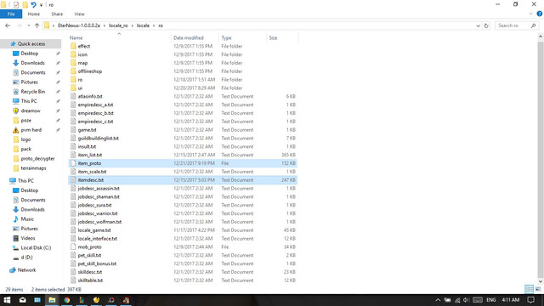Select locale in the address path
544x306 pixels.
143,25
